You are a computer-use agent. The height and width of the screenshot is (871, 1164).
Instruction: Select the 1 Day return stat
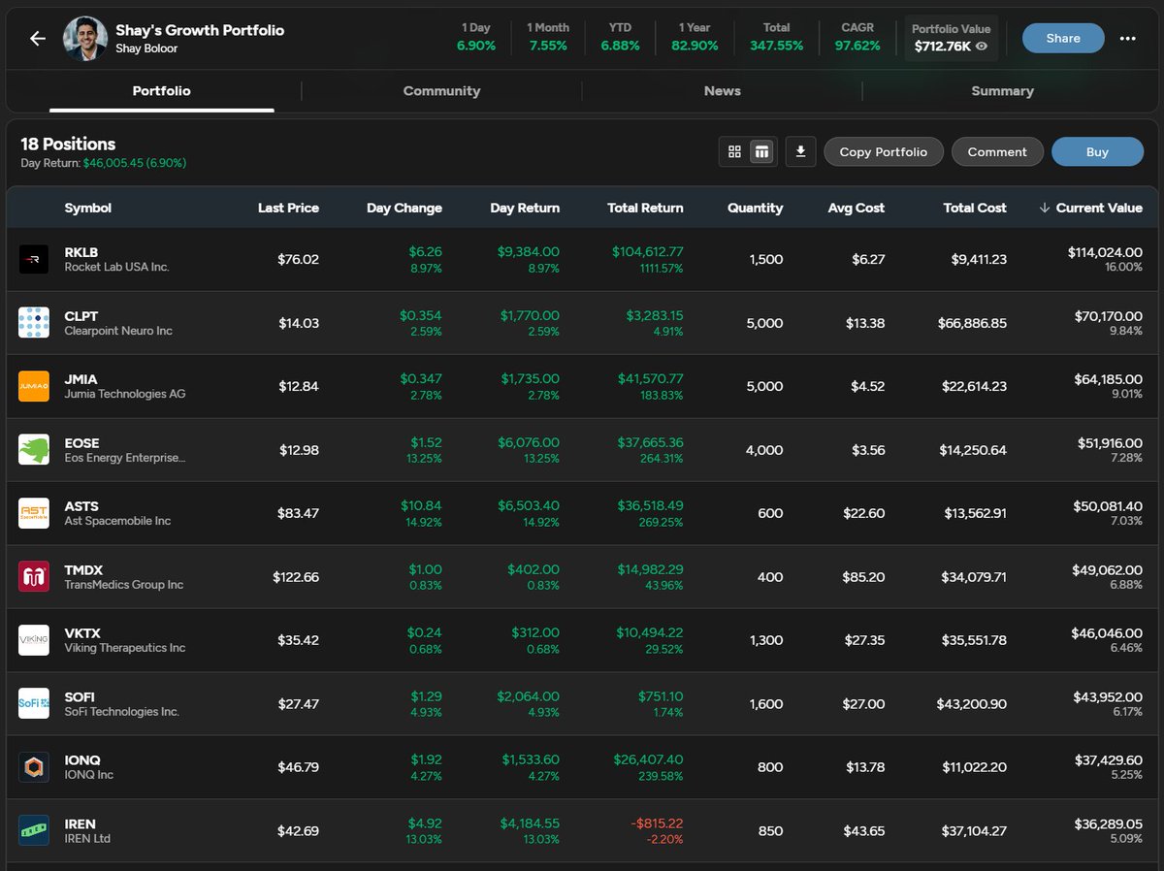point(476,37)
